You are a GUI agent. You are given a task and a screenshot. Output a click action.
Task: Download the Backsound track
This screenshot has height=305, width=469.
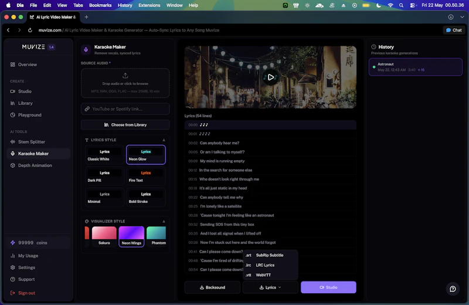(x=212, y=287)
